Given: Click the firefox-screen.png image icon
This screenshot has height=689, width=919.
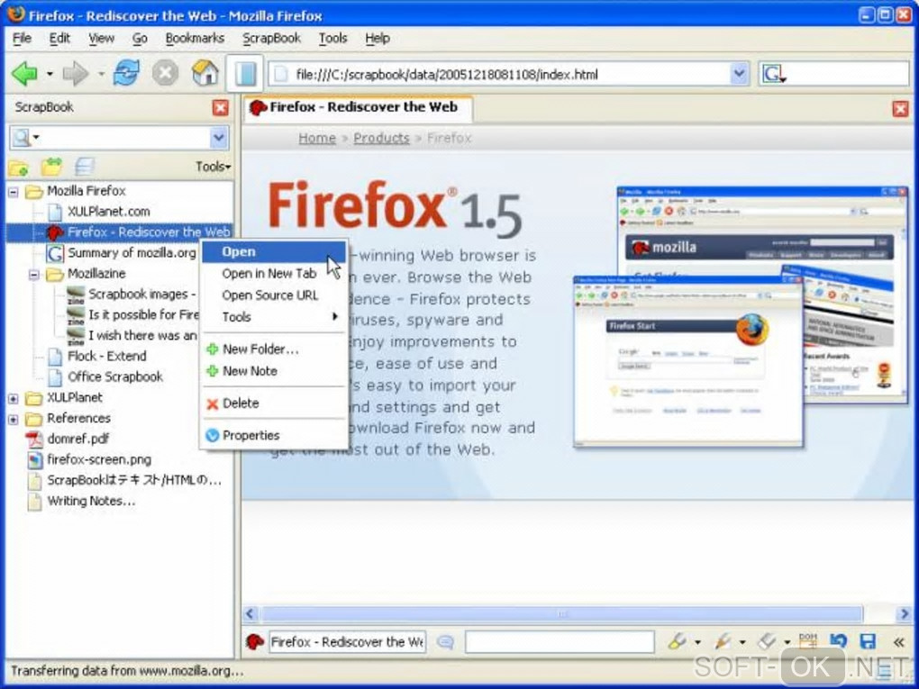Looking at the screenshot, I should [34, 460].
